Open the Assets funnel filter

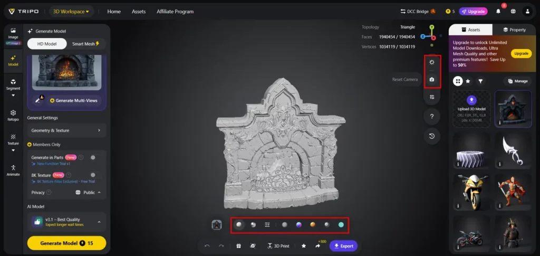480,81
